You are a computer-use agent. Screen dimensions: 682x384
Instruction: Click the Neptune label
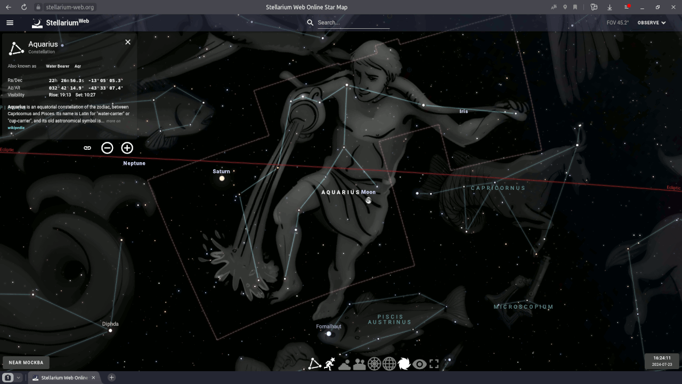(x=134, y=163)
